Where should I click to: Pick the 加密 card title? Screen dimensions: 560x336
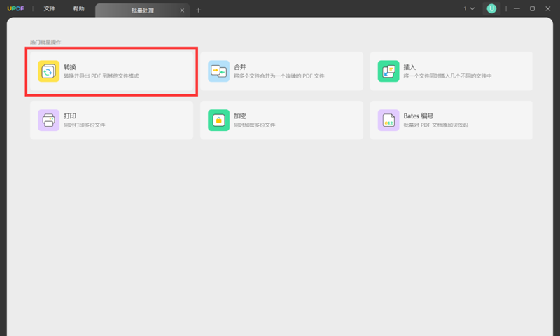(x=240, y=116)
